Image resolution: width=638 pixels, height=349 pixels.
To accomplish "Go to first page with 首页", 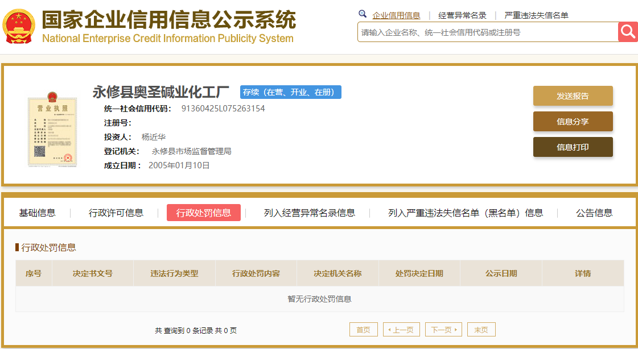I will coord(363,330).
